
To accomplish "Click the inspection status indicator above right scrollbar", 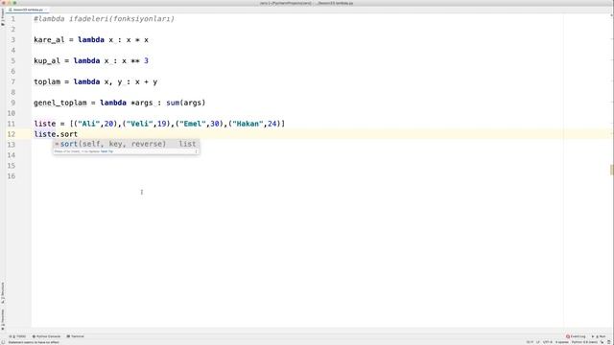I will click(611, 15).
